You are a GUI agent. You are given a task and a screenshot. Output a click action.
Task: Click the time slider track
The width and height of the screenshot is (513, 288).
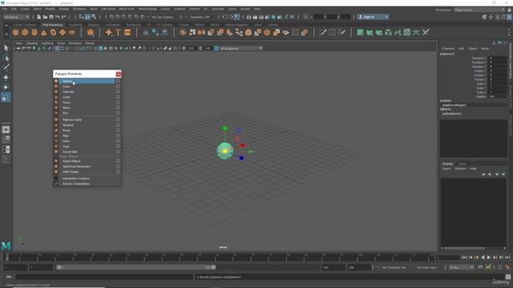(x=219, y=258)
